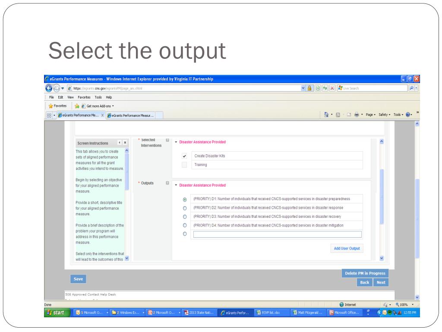The width and height of the screenshot is (442, 332).
Task: Click the empty user output text field
Action: click(278, 234)
